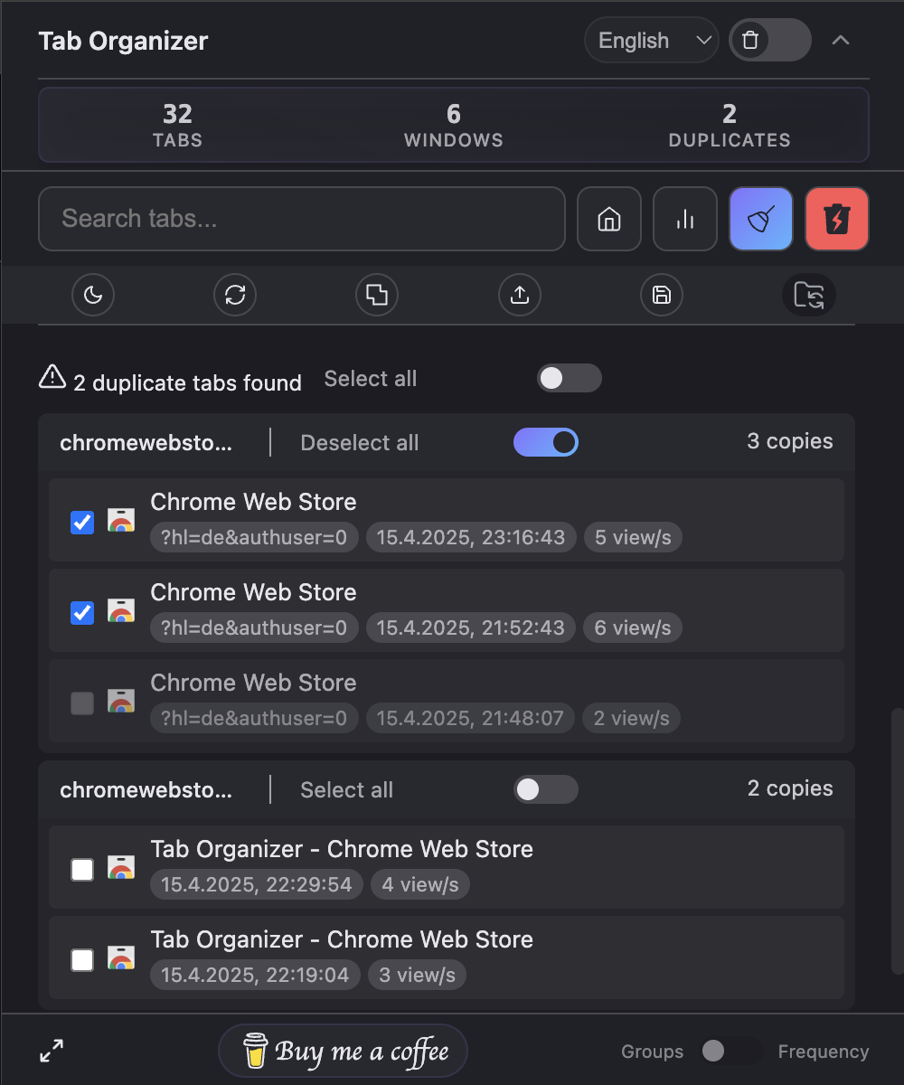Click the Buy me a coffee button
This screenshot has width=904, height=1085.
tap(343, 1051)
